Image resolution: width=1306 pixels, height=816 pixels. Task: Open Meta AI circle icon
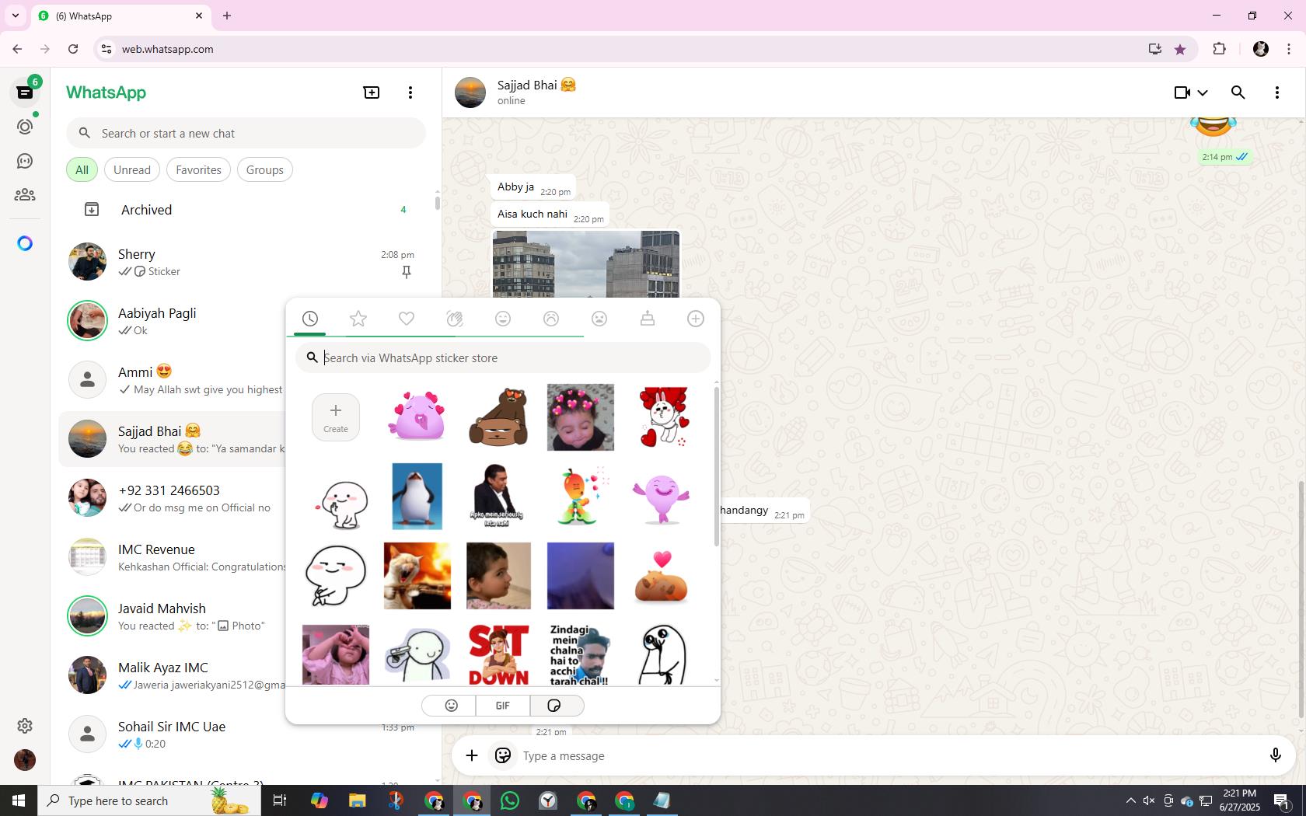(25, 243)
